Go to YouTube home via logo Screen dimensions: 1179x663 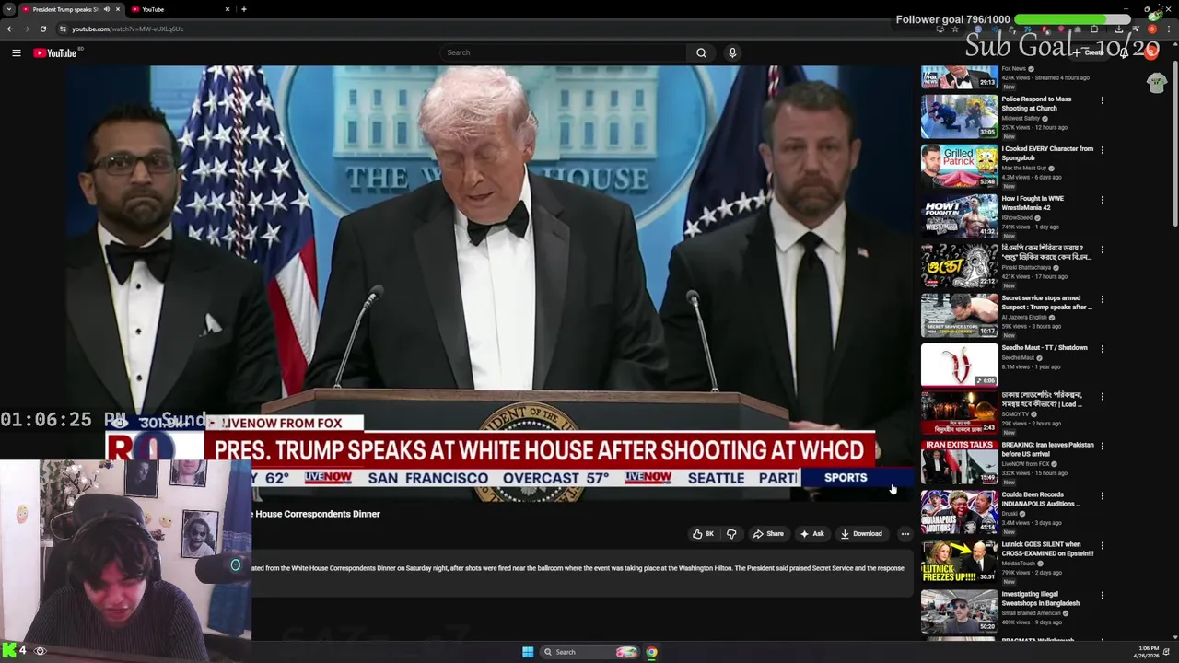[55, 53]
